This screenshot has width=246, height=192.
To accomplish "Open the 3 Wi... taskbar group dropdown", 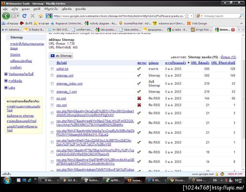I will click(57, 181).
